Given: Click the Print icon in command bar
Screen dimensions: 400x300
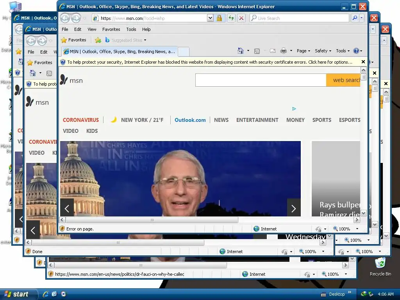Looking at the screenshot, I should click(x=284, y=51).
